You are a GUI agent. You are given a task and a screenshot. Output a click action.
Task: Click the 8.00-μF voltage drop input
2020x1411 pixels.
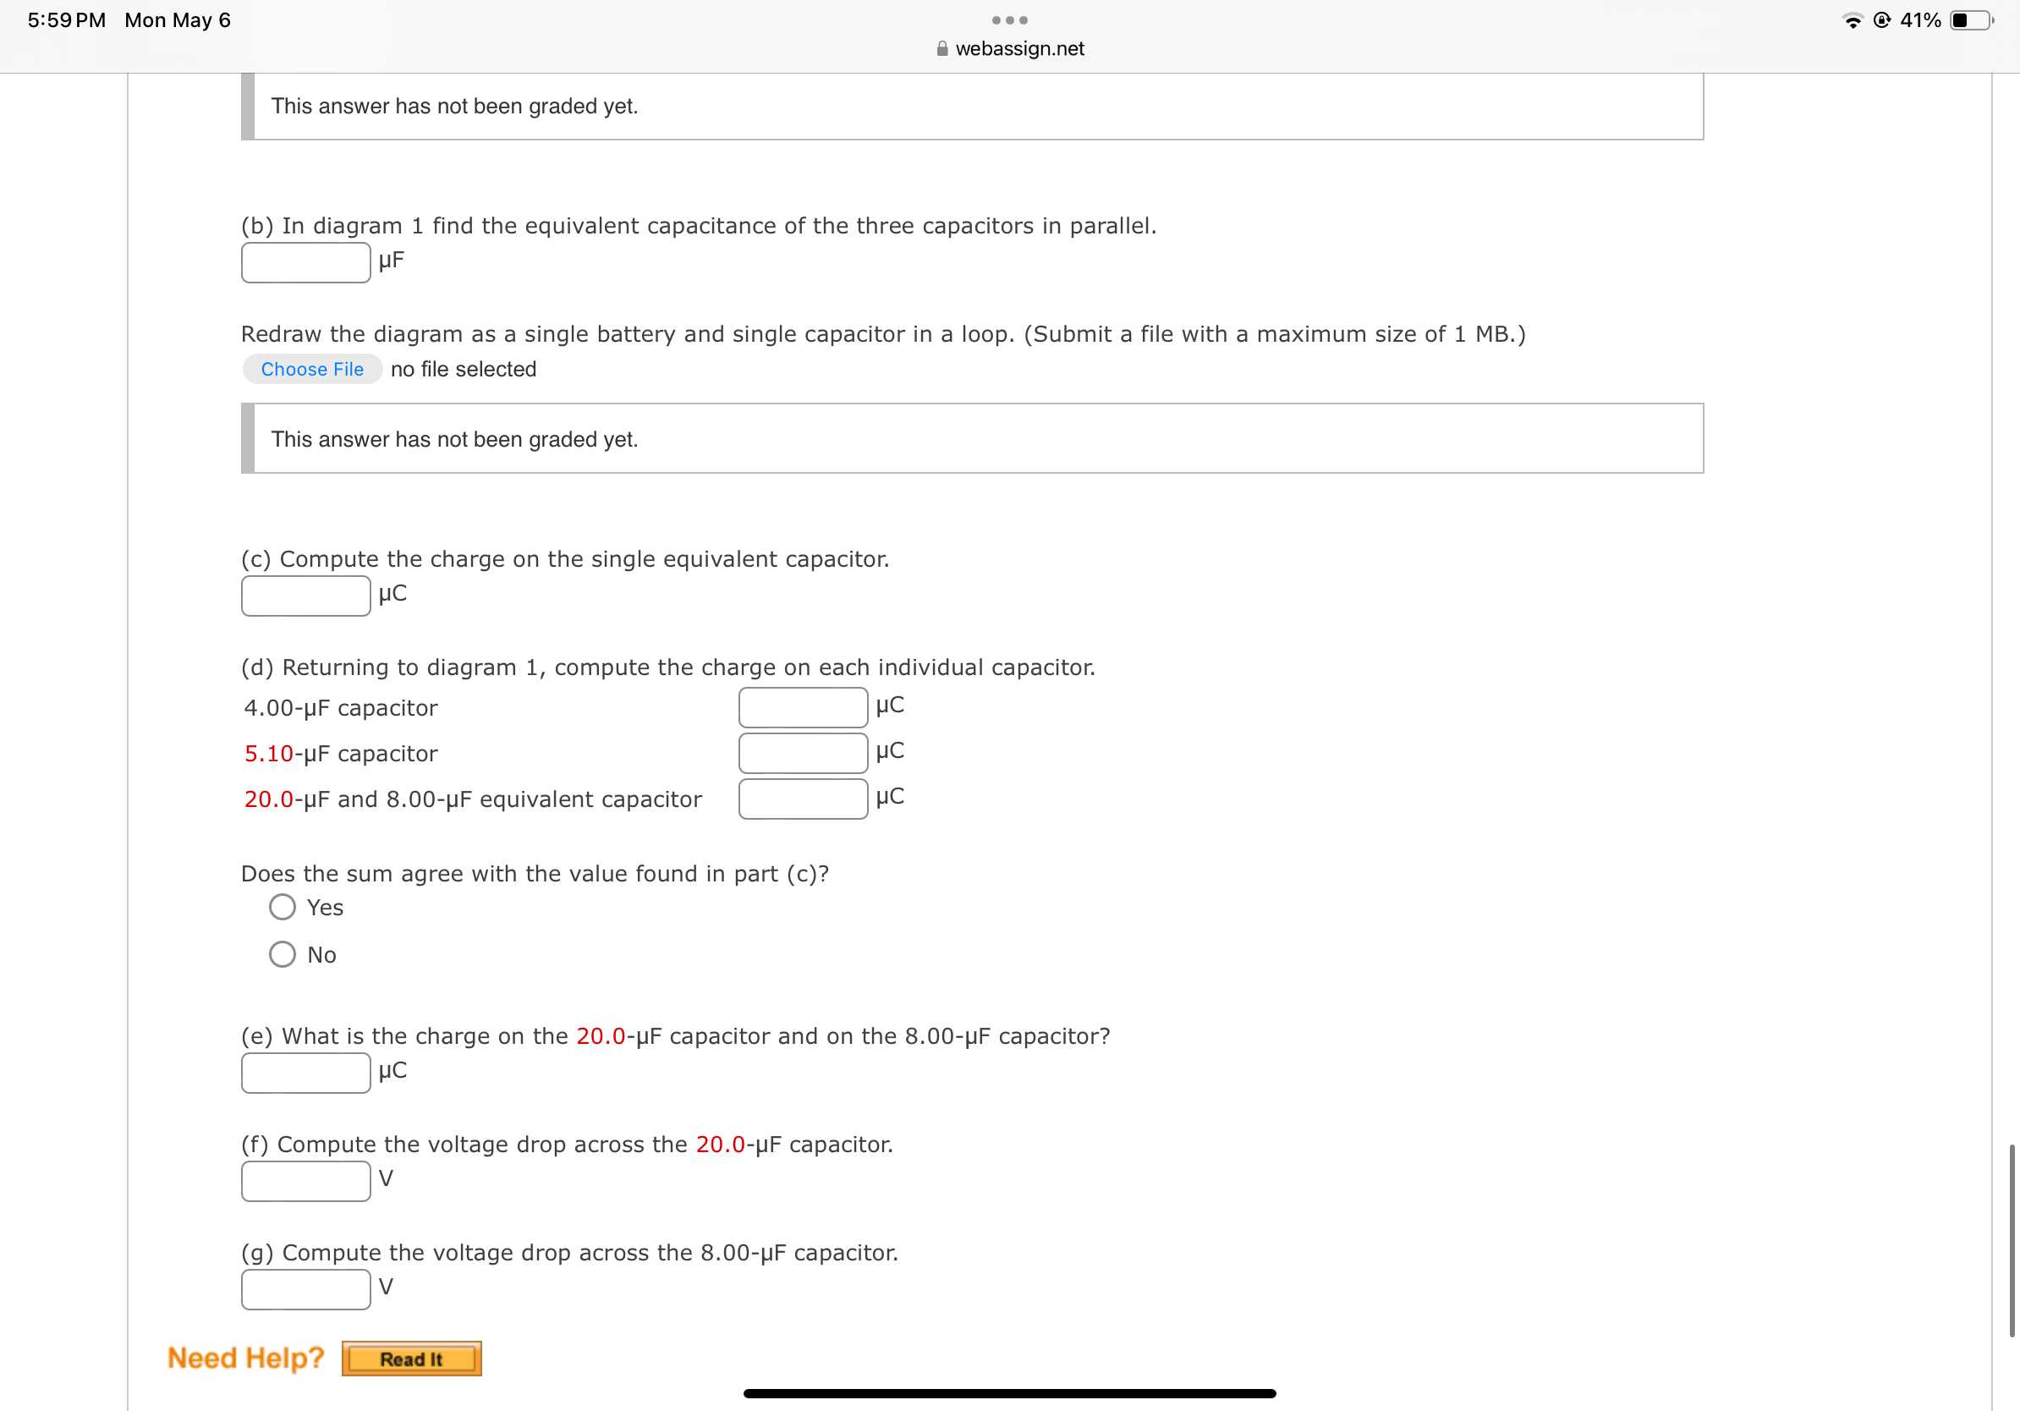coord(306,1289)
